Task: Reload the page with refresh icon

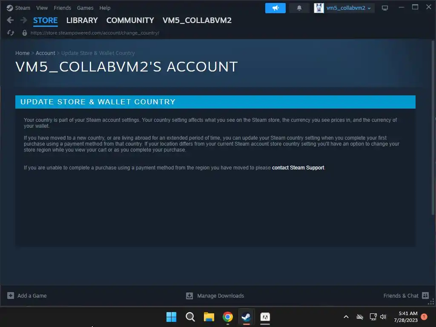Action: click(11, 33)
